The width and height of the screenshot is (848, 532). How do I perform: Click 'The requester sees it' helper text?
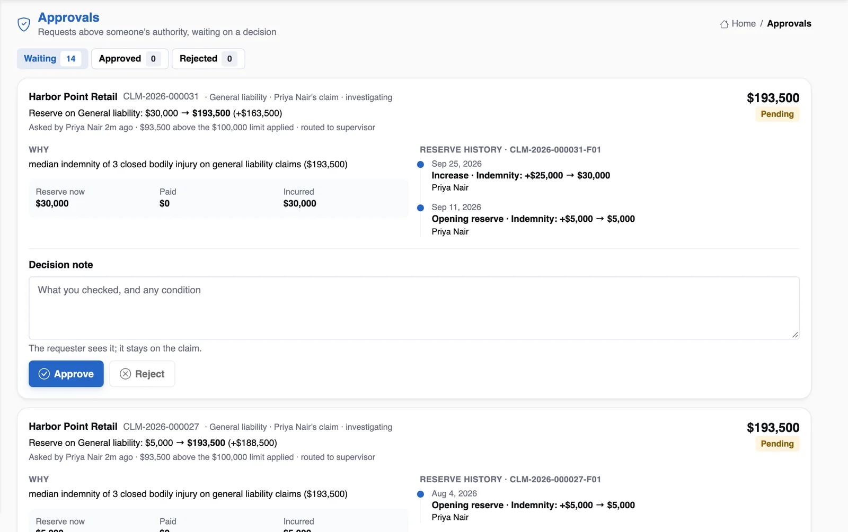(x=116, y=348)
